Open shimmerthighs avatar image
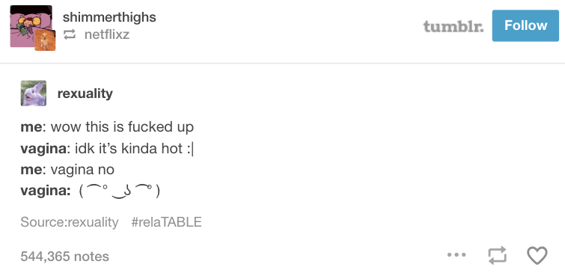The width and height of the screenshot is (565, 273). pos(31,26)
